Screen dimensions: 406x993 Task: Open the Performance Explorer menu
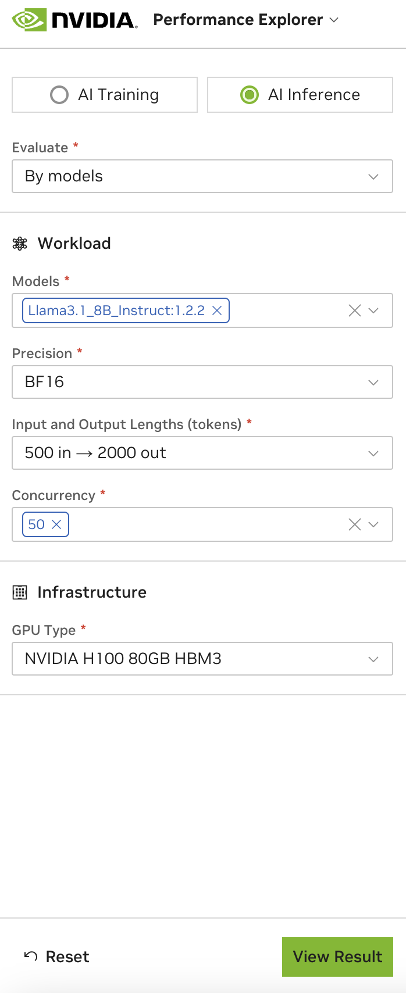click(x=245, y=20)
